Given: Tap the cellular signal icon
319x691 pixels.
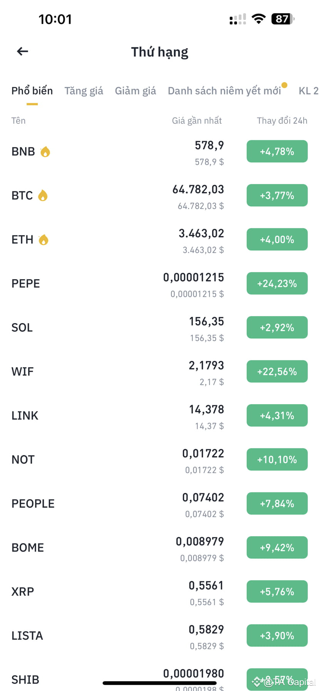Looking at the screenshot, I should (238, 19).
